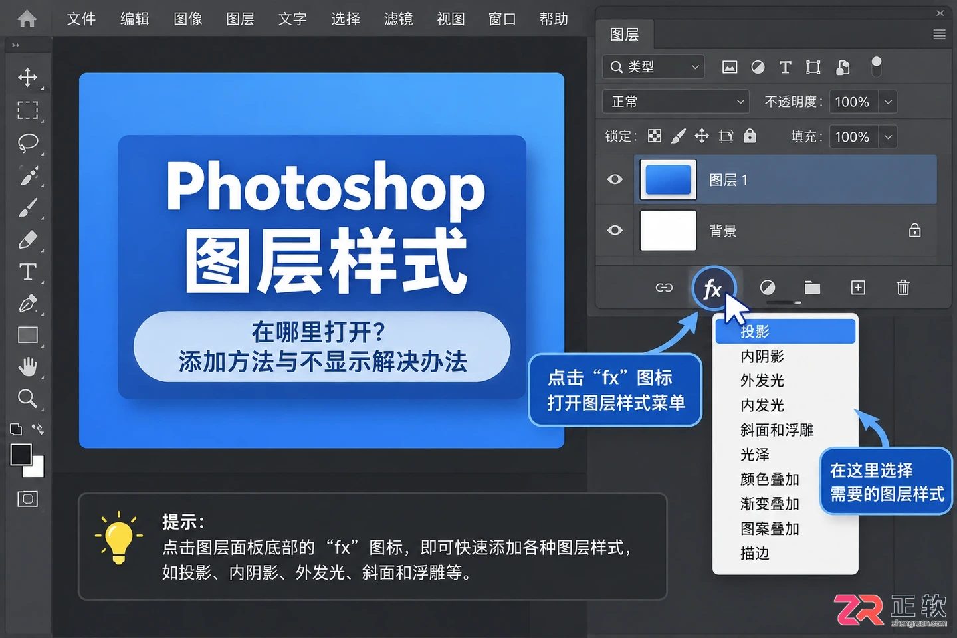Open the 图像 menu
Viewport: 957px width, 638px height.
[x=187, y=19]
